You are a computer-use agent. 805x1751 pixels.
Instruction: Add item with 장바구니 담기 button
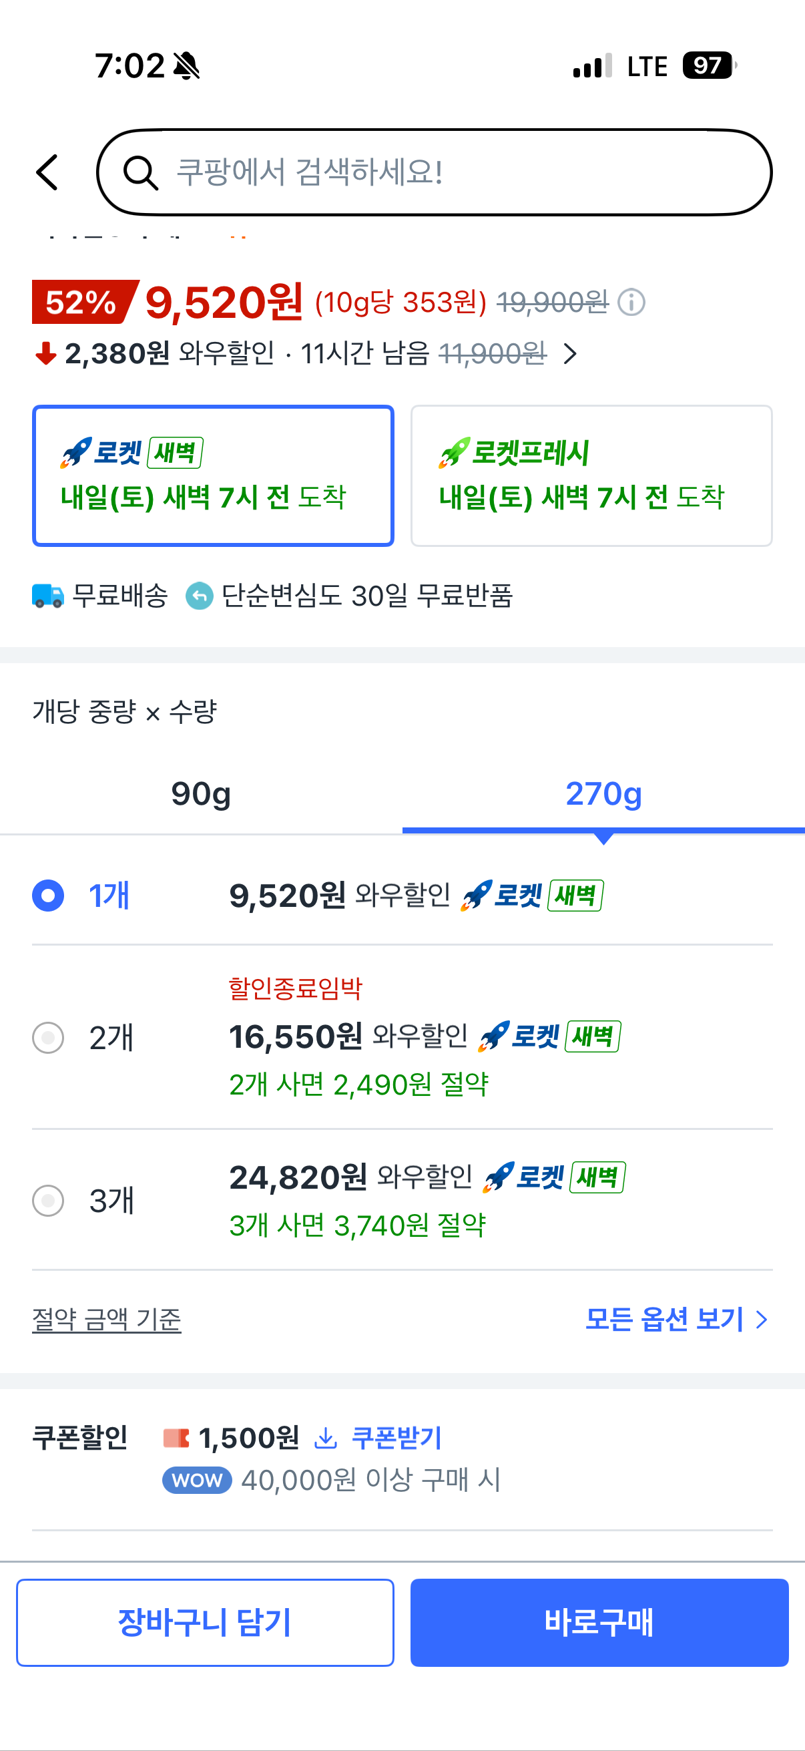click(x=205, y=1622)
